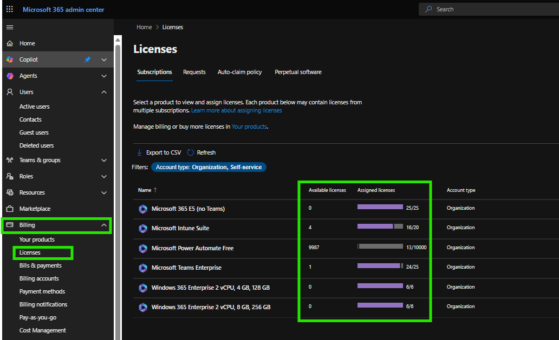
Task: Click the Account type filter pill
Action: 209,167
